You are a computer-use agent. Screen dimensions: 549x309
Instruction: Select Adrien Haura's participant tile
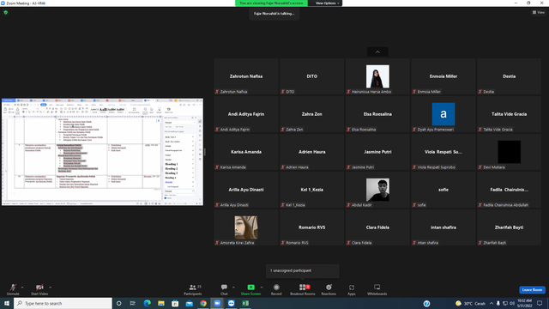(x=311, y=152)
